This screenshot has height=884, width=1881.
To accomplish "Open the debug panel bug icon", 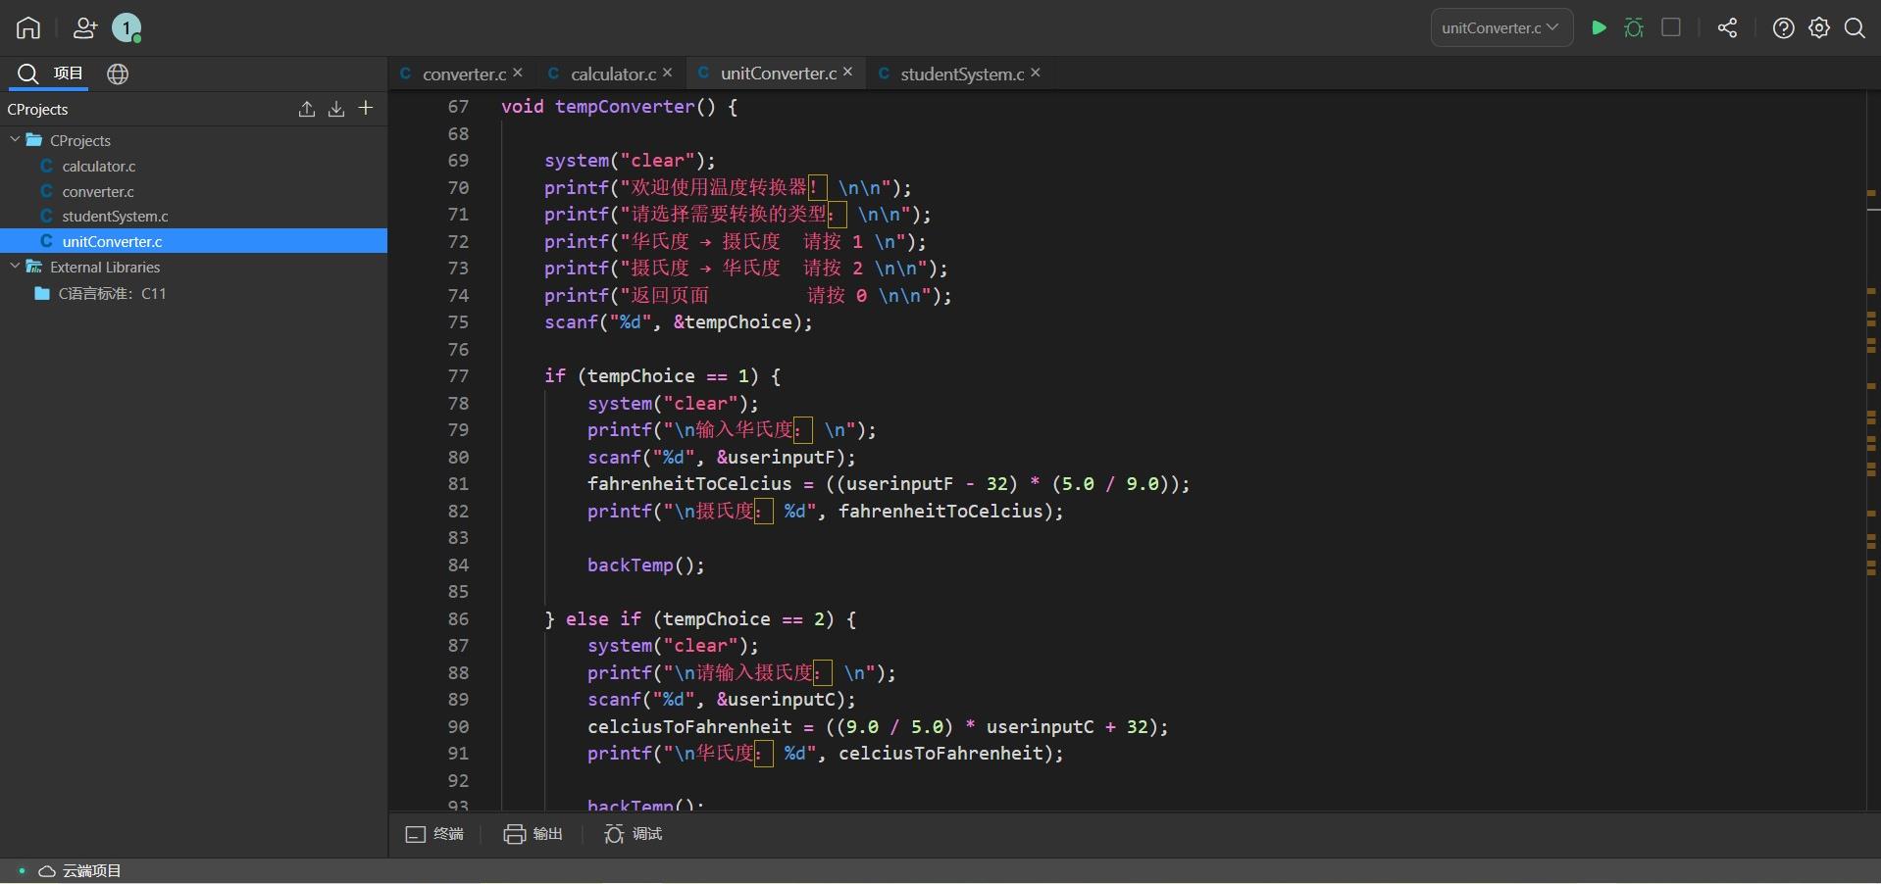I will [614, 834].
